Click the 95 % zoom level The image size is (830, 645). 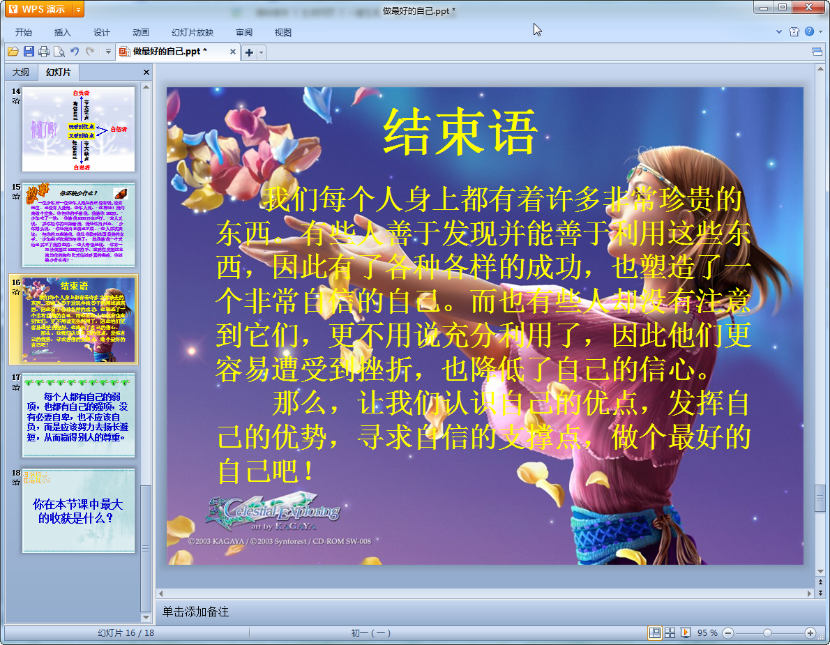tap(707, 633)
